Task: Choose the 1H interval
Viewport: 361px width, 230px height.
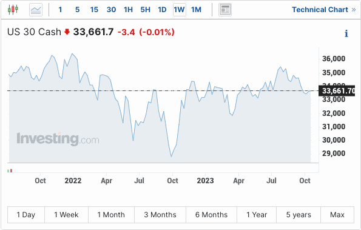Action: (128, 10)
